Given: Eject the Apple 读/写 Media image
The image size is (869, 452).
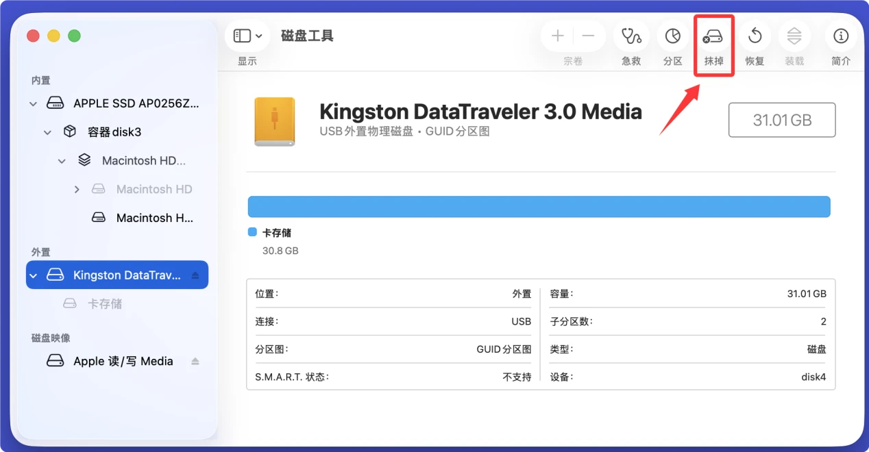Looking at the screenshot, I should pyautogui.click(x=195, y=361).
